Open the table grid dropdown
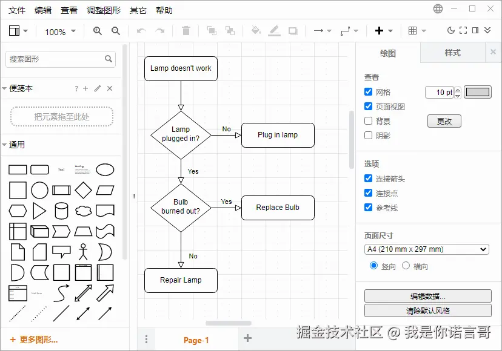This screenshot has width=502, height=351. coord(417,31)
